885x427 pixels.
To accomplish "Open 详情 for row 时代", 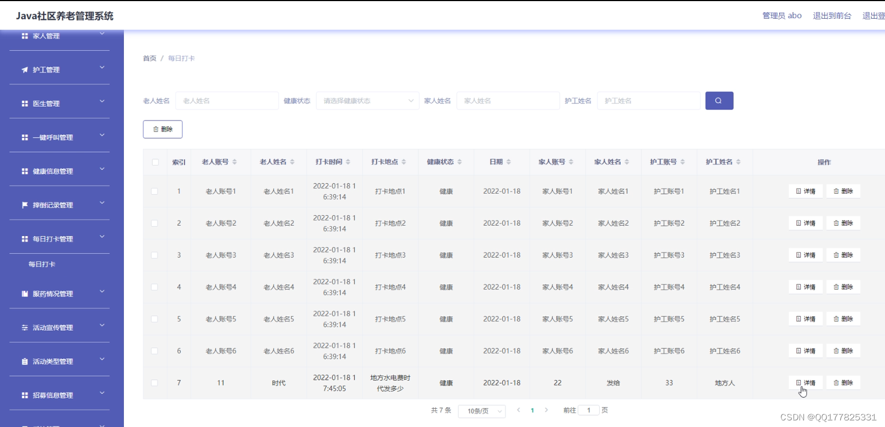I will (806, 383).
